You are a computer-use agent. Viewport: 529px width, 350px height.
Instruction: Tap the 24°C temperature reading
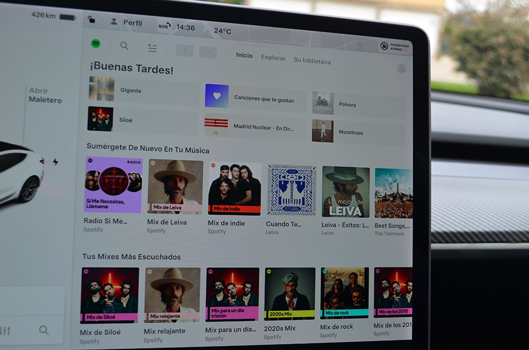coord(222,31)
